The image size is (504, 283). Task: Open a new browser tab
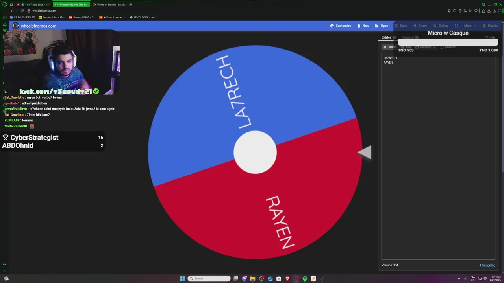coord(131,4)
